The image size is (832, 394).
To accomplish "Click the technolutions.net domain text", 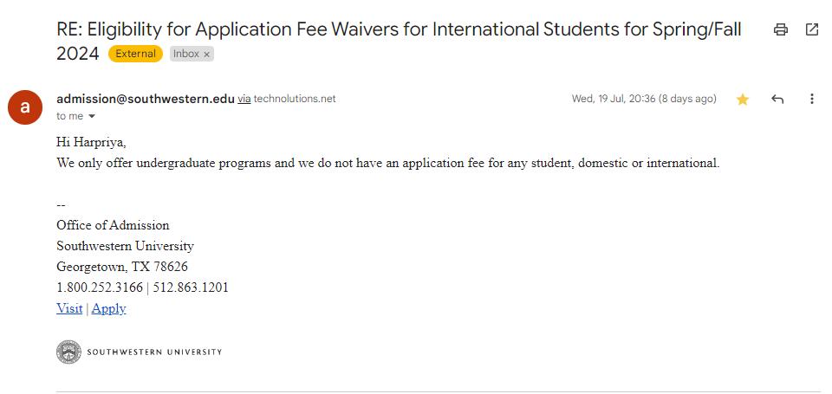I will click(295, 99).
